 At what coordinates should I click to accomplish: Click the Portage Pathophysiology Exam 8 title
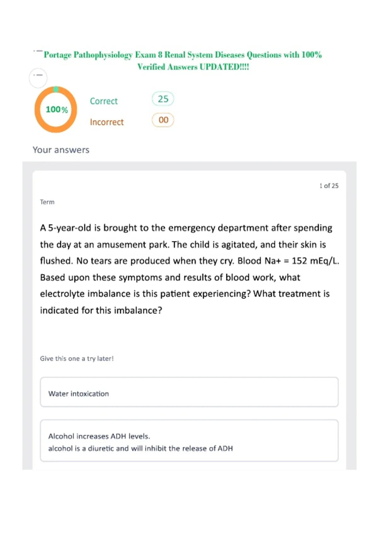(183, 55)
